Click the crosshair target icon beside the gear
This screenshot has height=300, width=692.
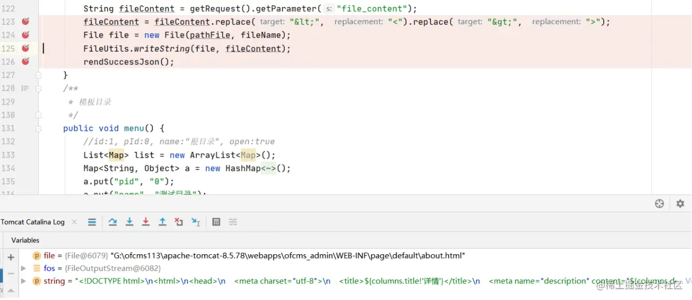click(660, 204)
